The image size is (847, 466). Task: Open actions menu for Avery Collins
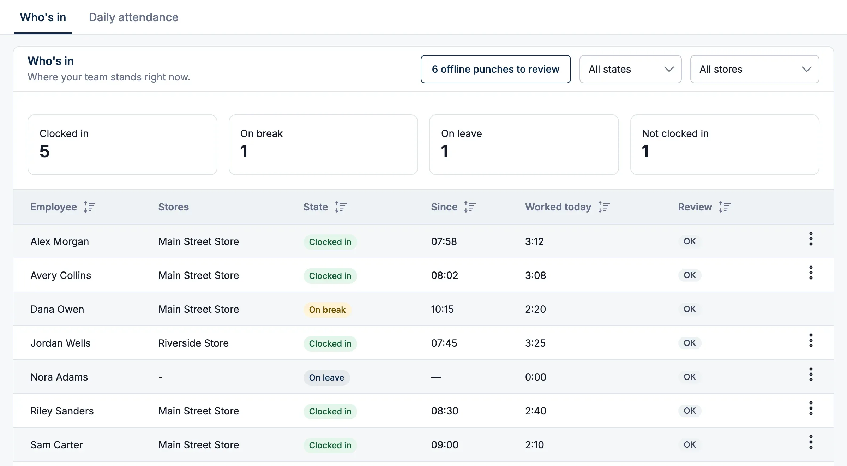(x=811, y=273)
